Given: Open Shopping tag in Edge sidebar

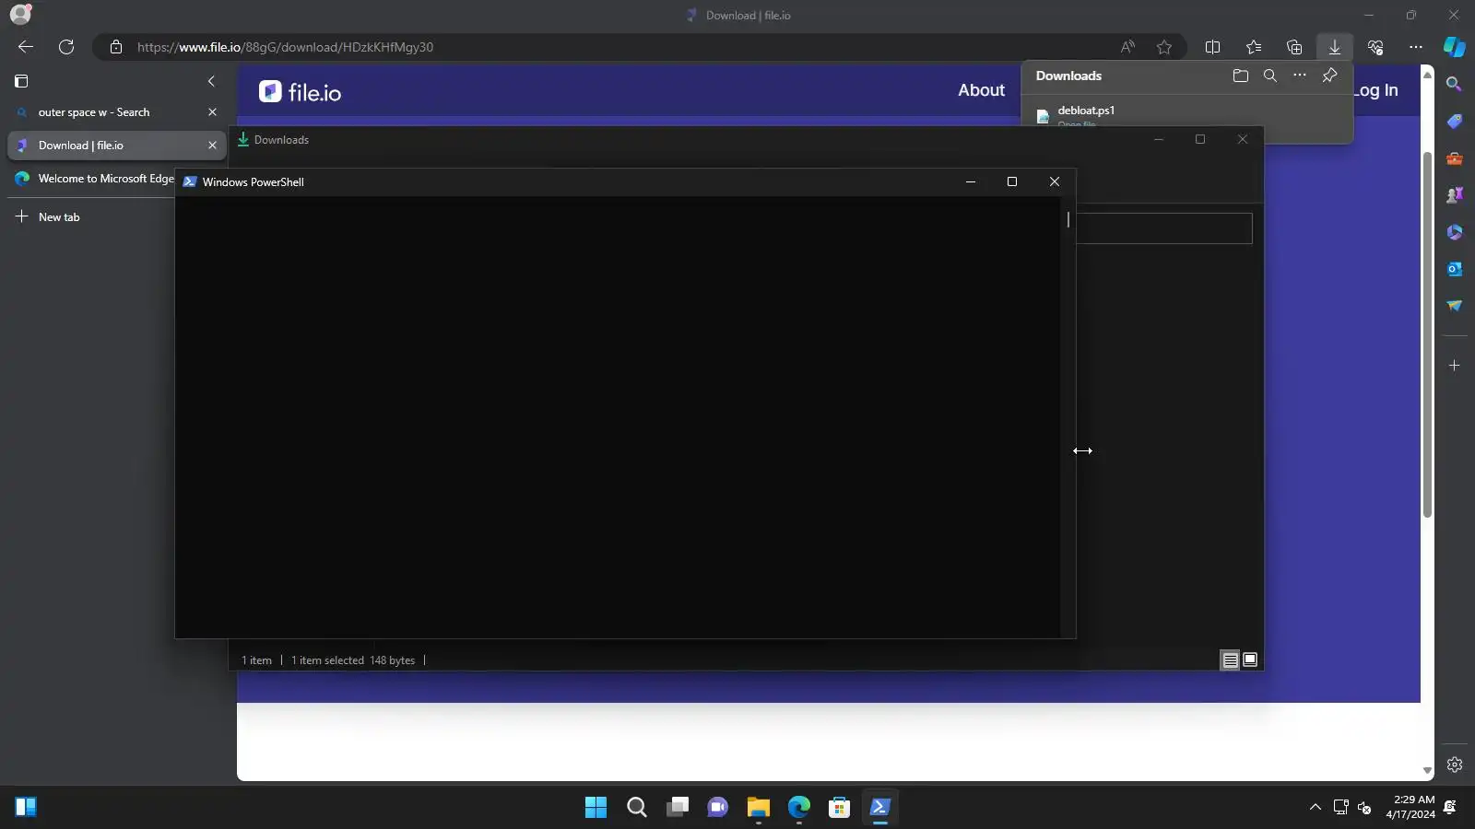Looking at the screenshot, I should tap(1455, 122).
